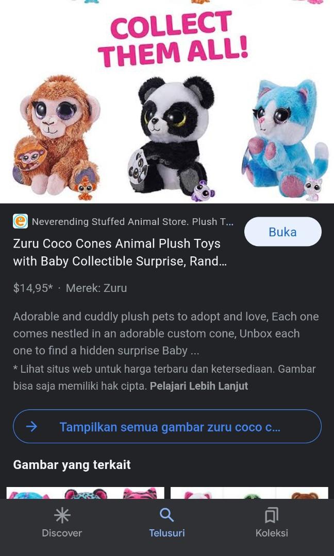The height and width of the screenshot is (556, 334).
Task: Tap the Buka button
Action: coord(282,232)
